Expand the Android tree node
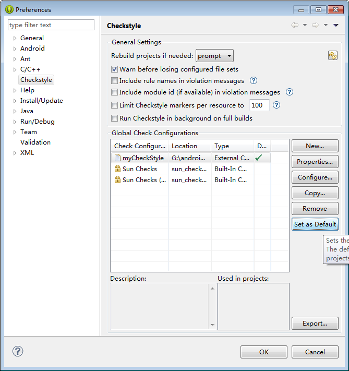The image size is (349, 371). (x=15, y=49)
